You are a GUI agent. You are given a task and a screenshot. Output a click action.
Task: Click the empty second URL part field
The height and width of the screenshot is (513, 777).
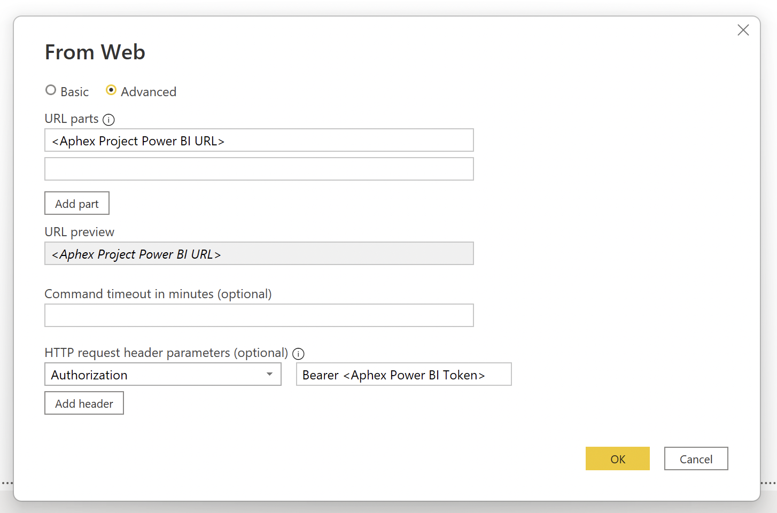point(259,169)
